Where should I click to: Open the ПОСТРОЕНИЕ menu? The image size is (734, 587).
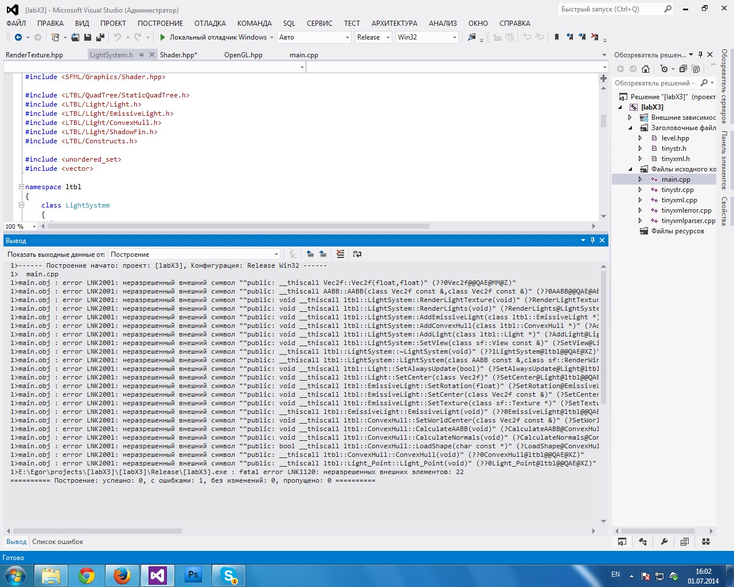point(160,24)
